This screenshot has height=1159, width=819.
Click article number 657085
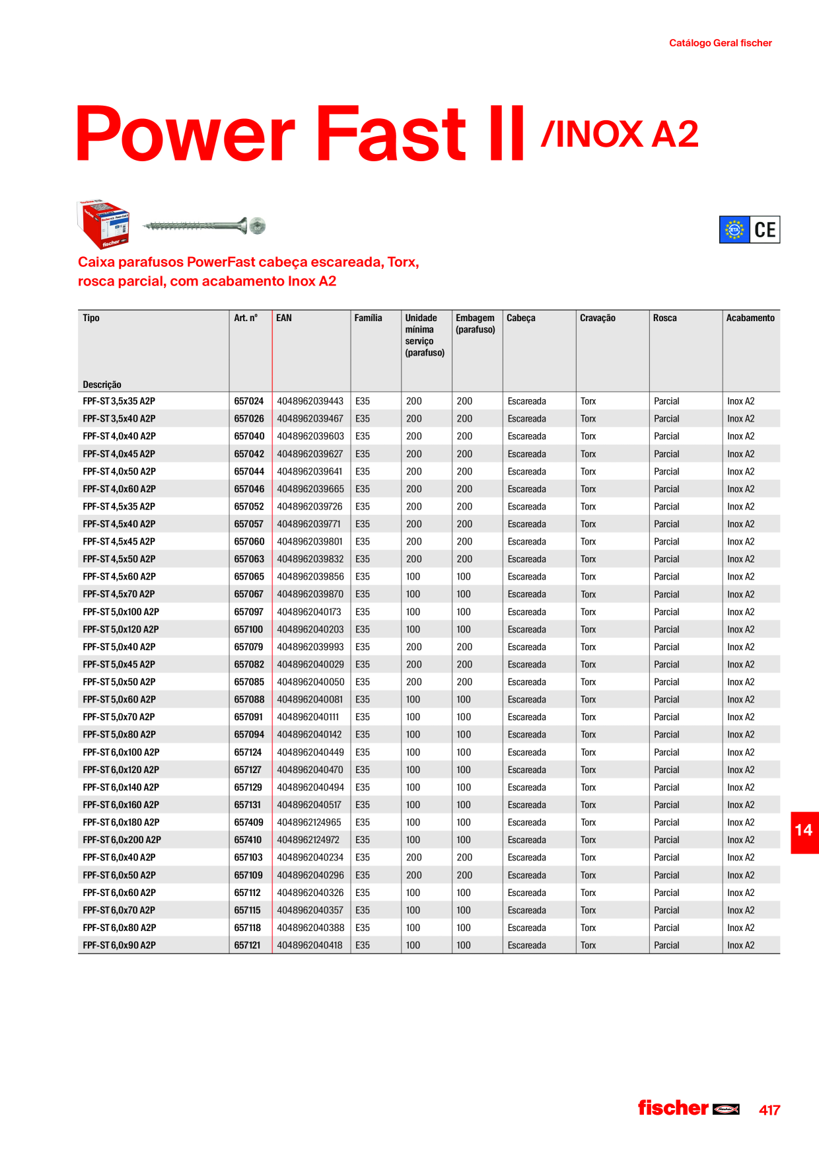click(249, 682)
